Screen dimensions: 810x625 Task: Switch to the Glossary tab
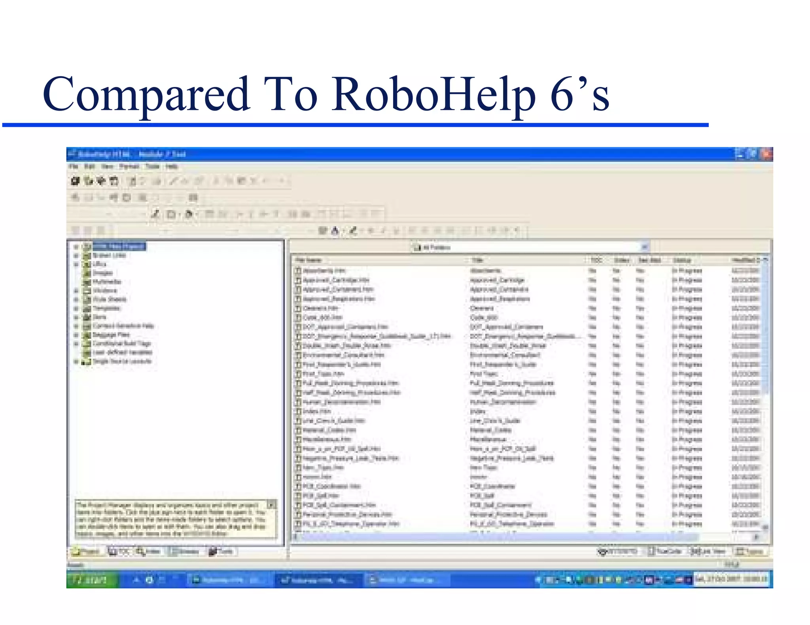tap(184, 552)
